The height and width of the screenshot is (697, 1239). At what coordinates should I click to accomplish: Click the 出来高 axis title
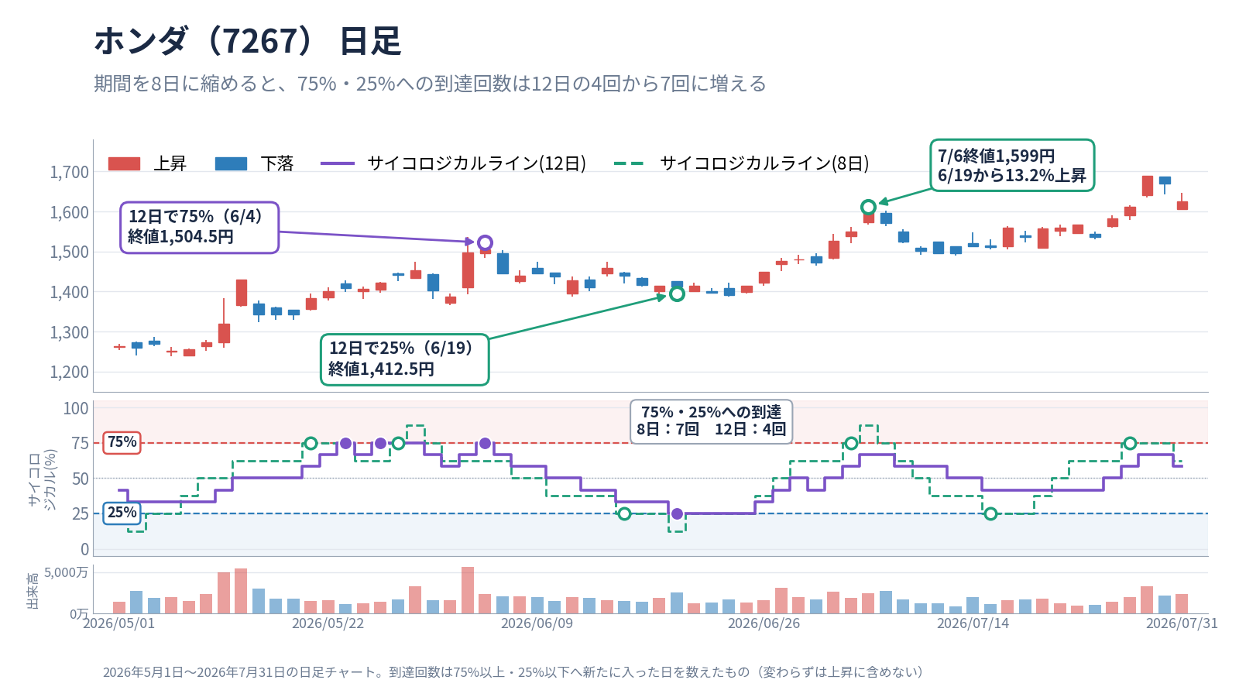(x=33, y=591)
